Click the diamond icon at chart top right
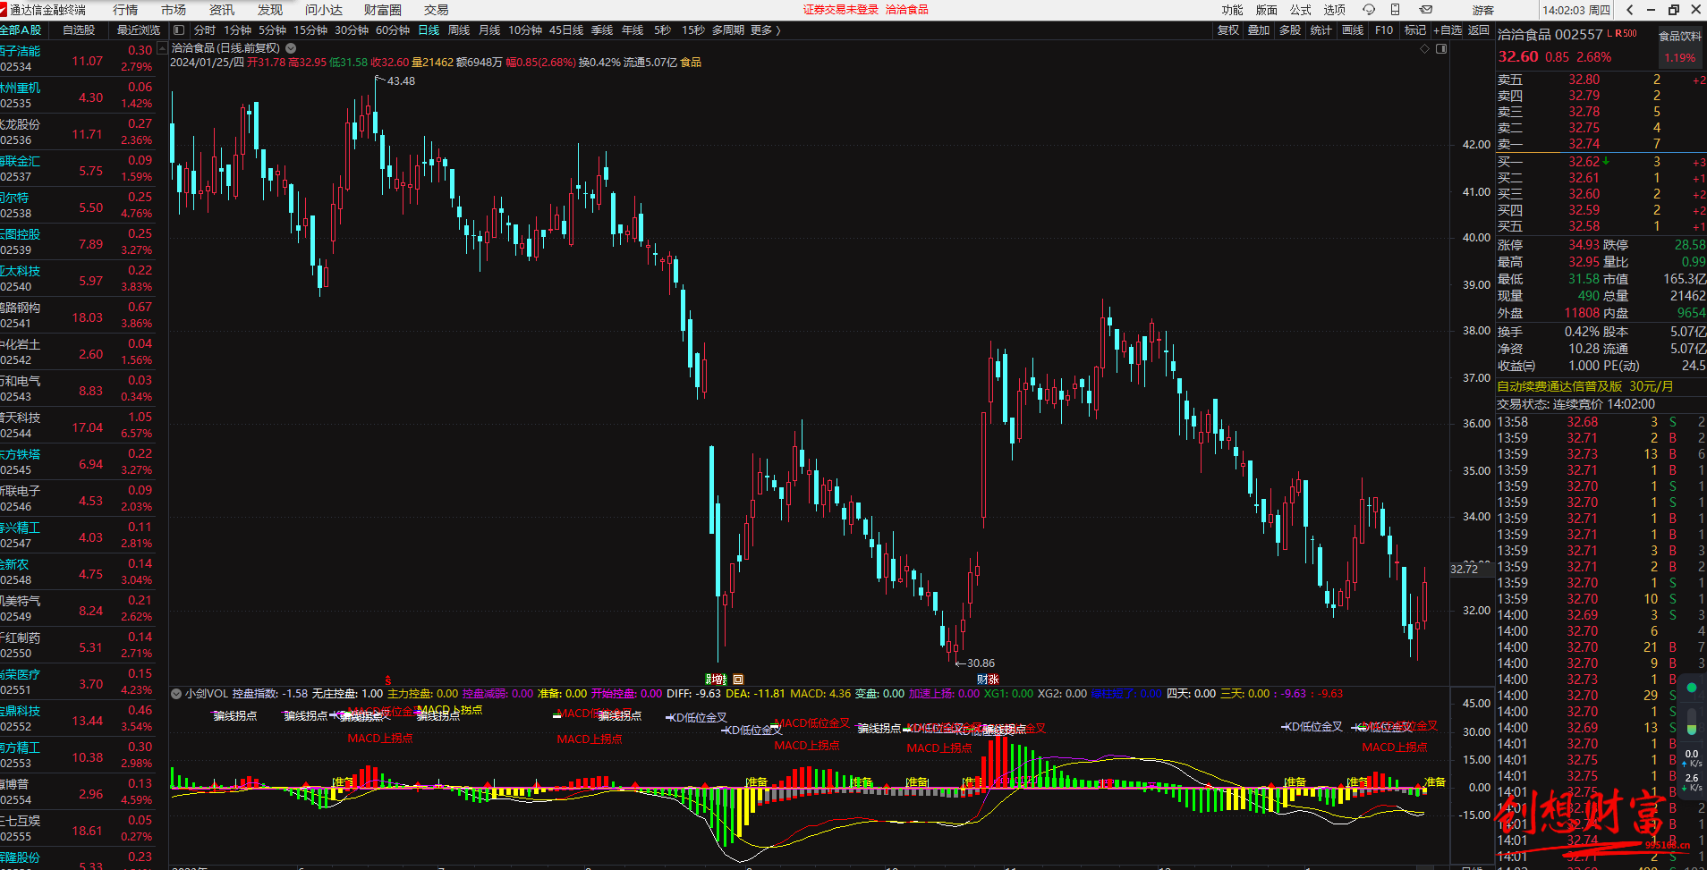Image resolution: width=1707 pixels, height=870 pixels. pos(1425,49)
